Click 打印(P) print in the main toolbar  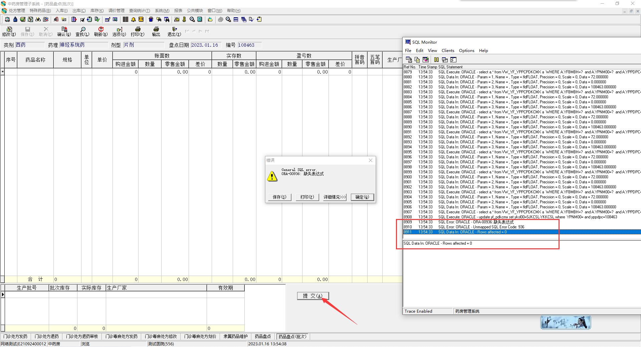click(x=138, y=32)
